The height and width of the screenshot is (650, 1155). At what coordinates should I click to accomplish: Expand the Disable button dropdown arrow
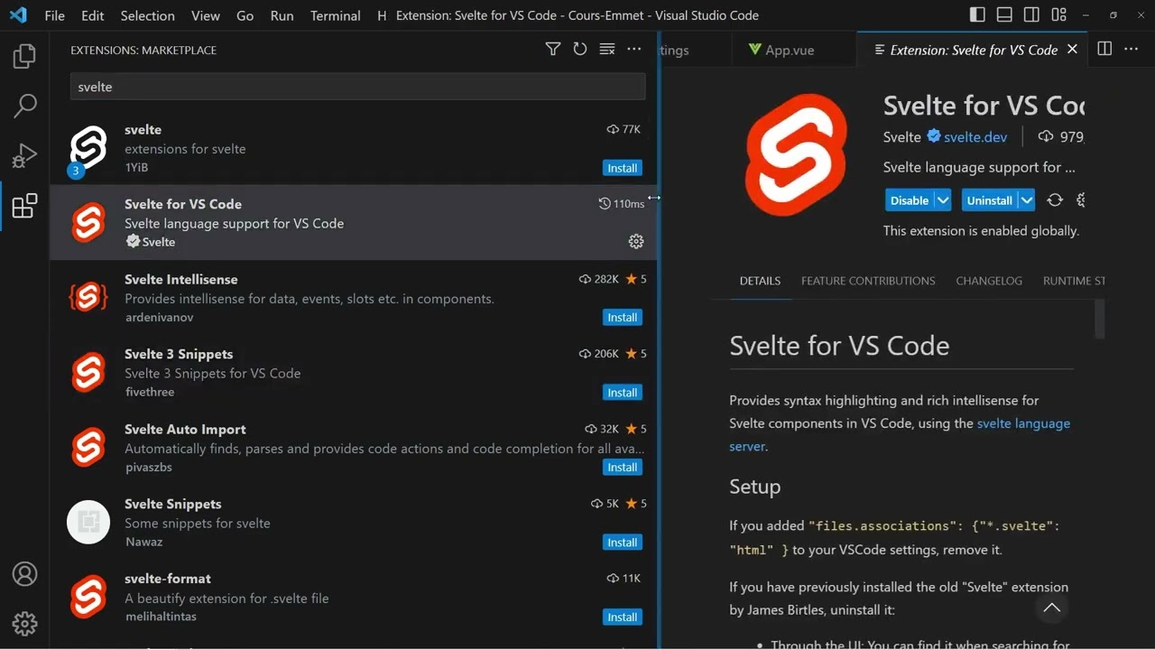click(x=943, y=200)
